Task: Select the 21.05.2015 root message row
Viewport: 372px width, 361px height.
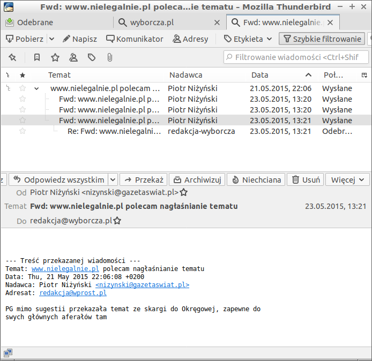Action: 186,88
